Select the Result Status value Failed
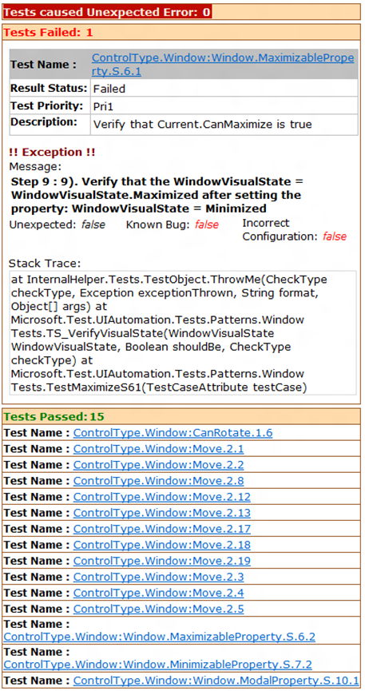This screenshot has height=691, width=365. click(109, 89)
